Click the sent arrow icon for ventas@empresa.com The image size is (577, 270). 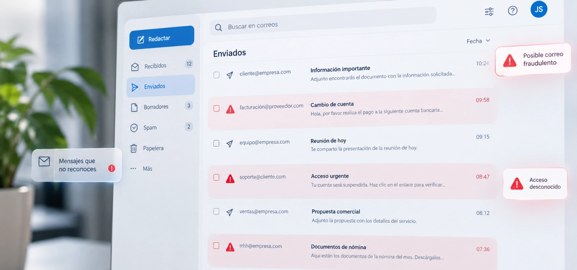click(x=230, y=212)
